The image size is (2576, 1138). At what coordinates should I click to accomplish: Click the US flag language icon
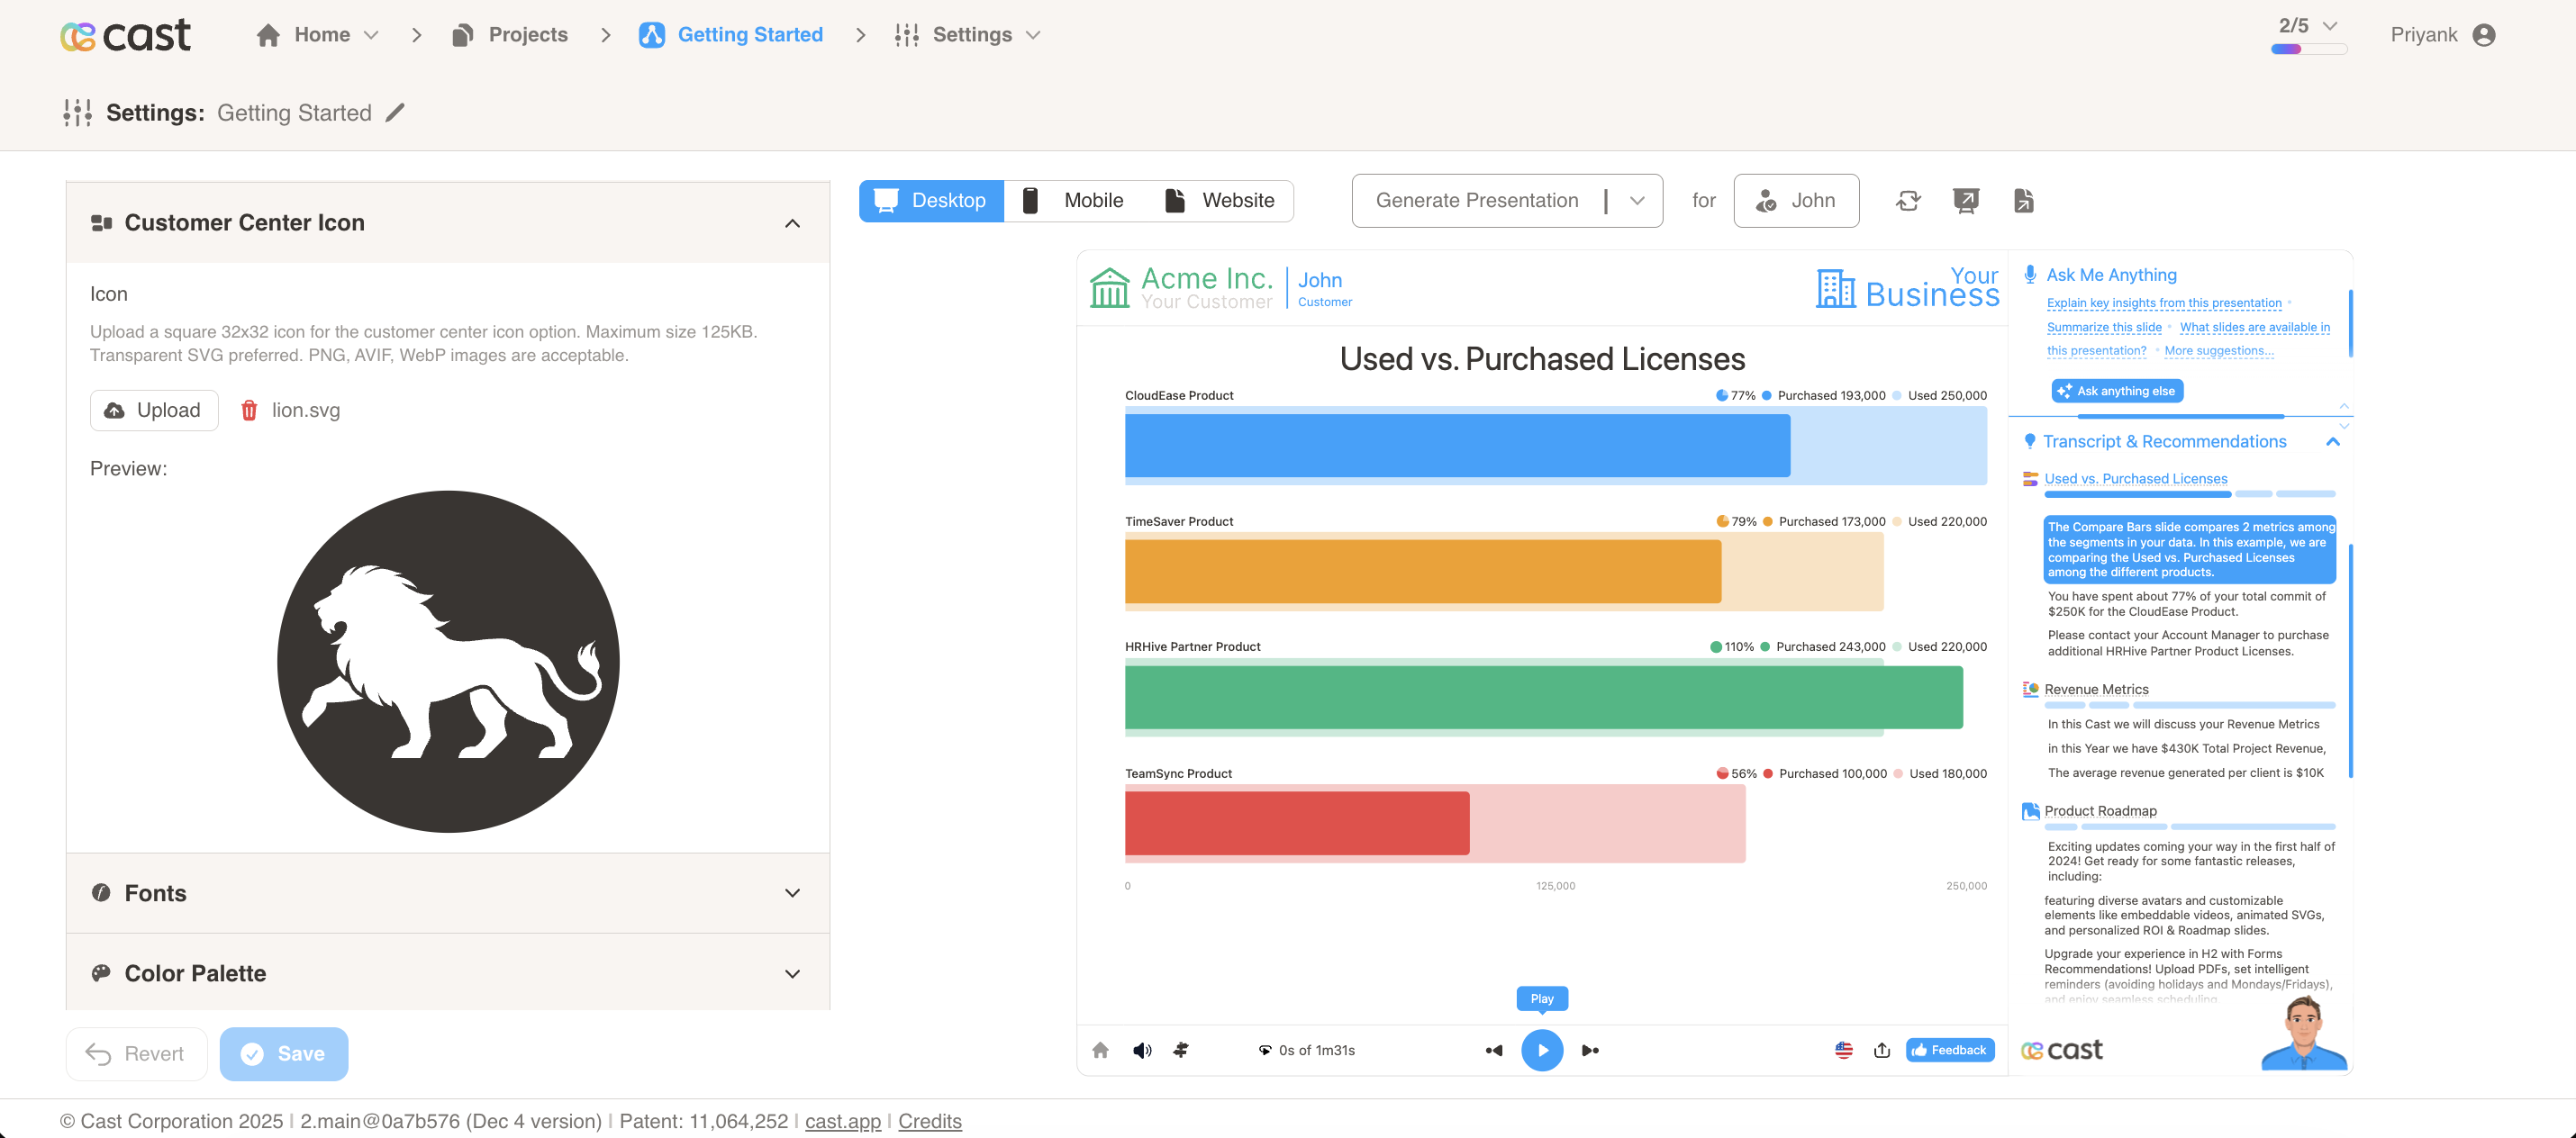pyautogui.click(x=1843, y=1050)
